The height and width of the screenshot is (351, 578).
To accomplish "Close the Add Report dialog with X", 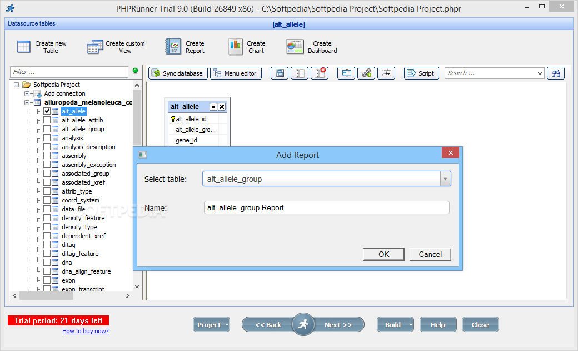I will point(451,152).
